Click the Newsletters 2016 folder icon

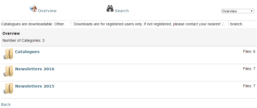coord(8,71)
